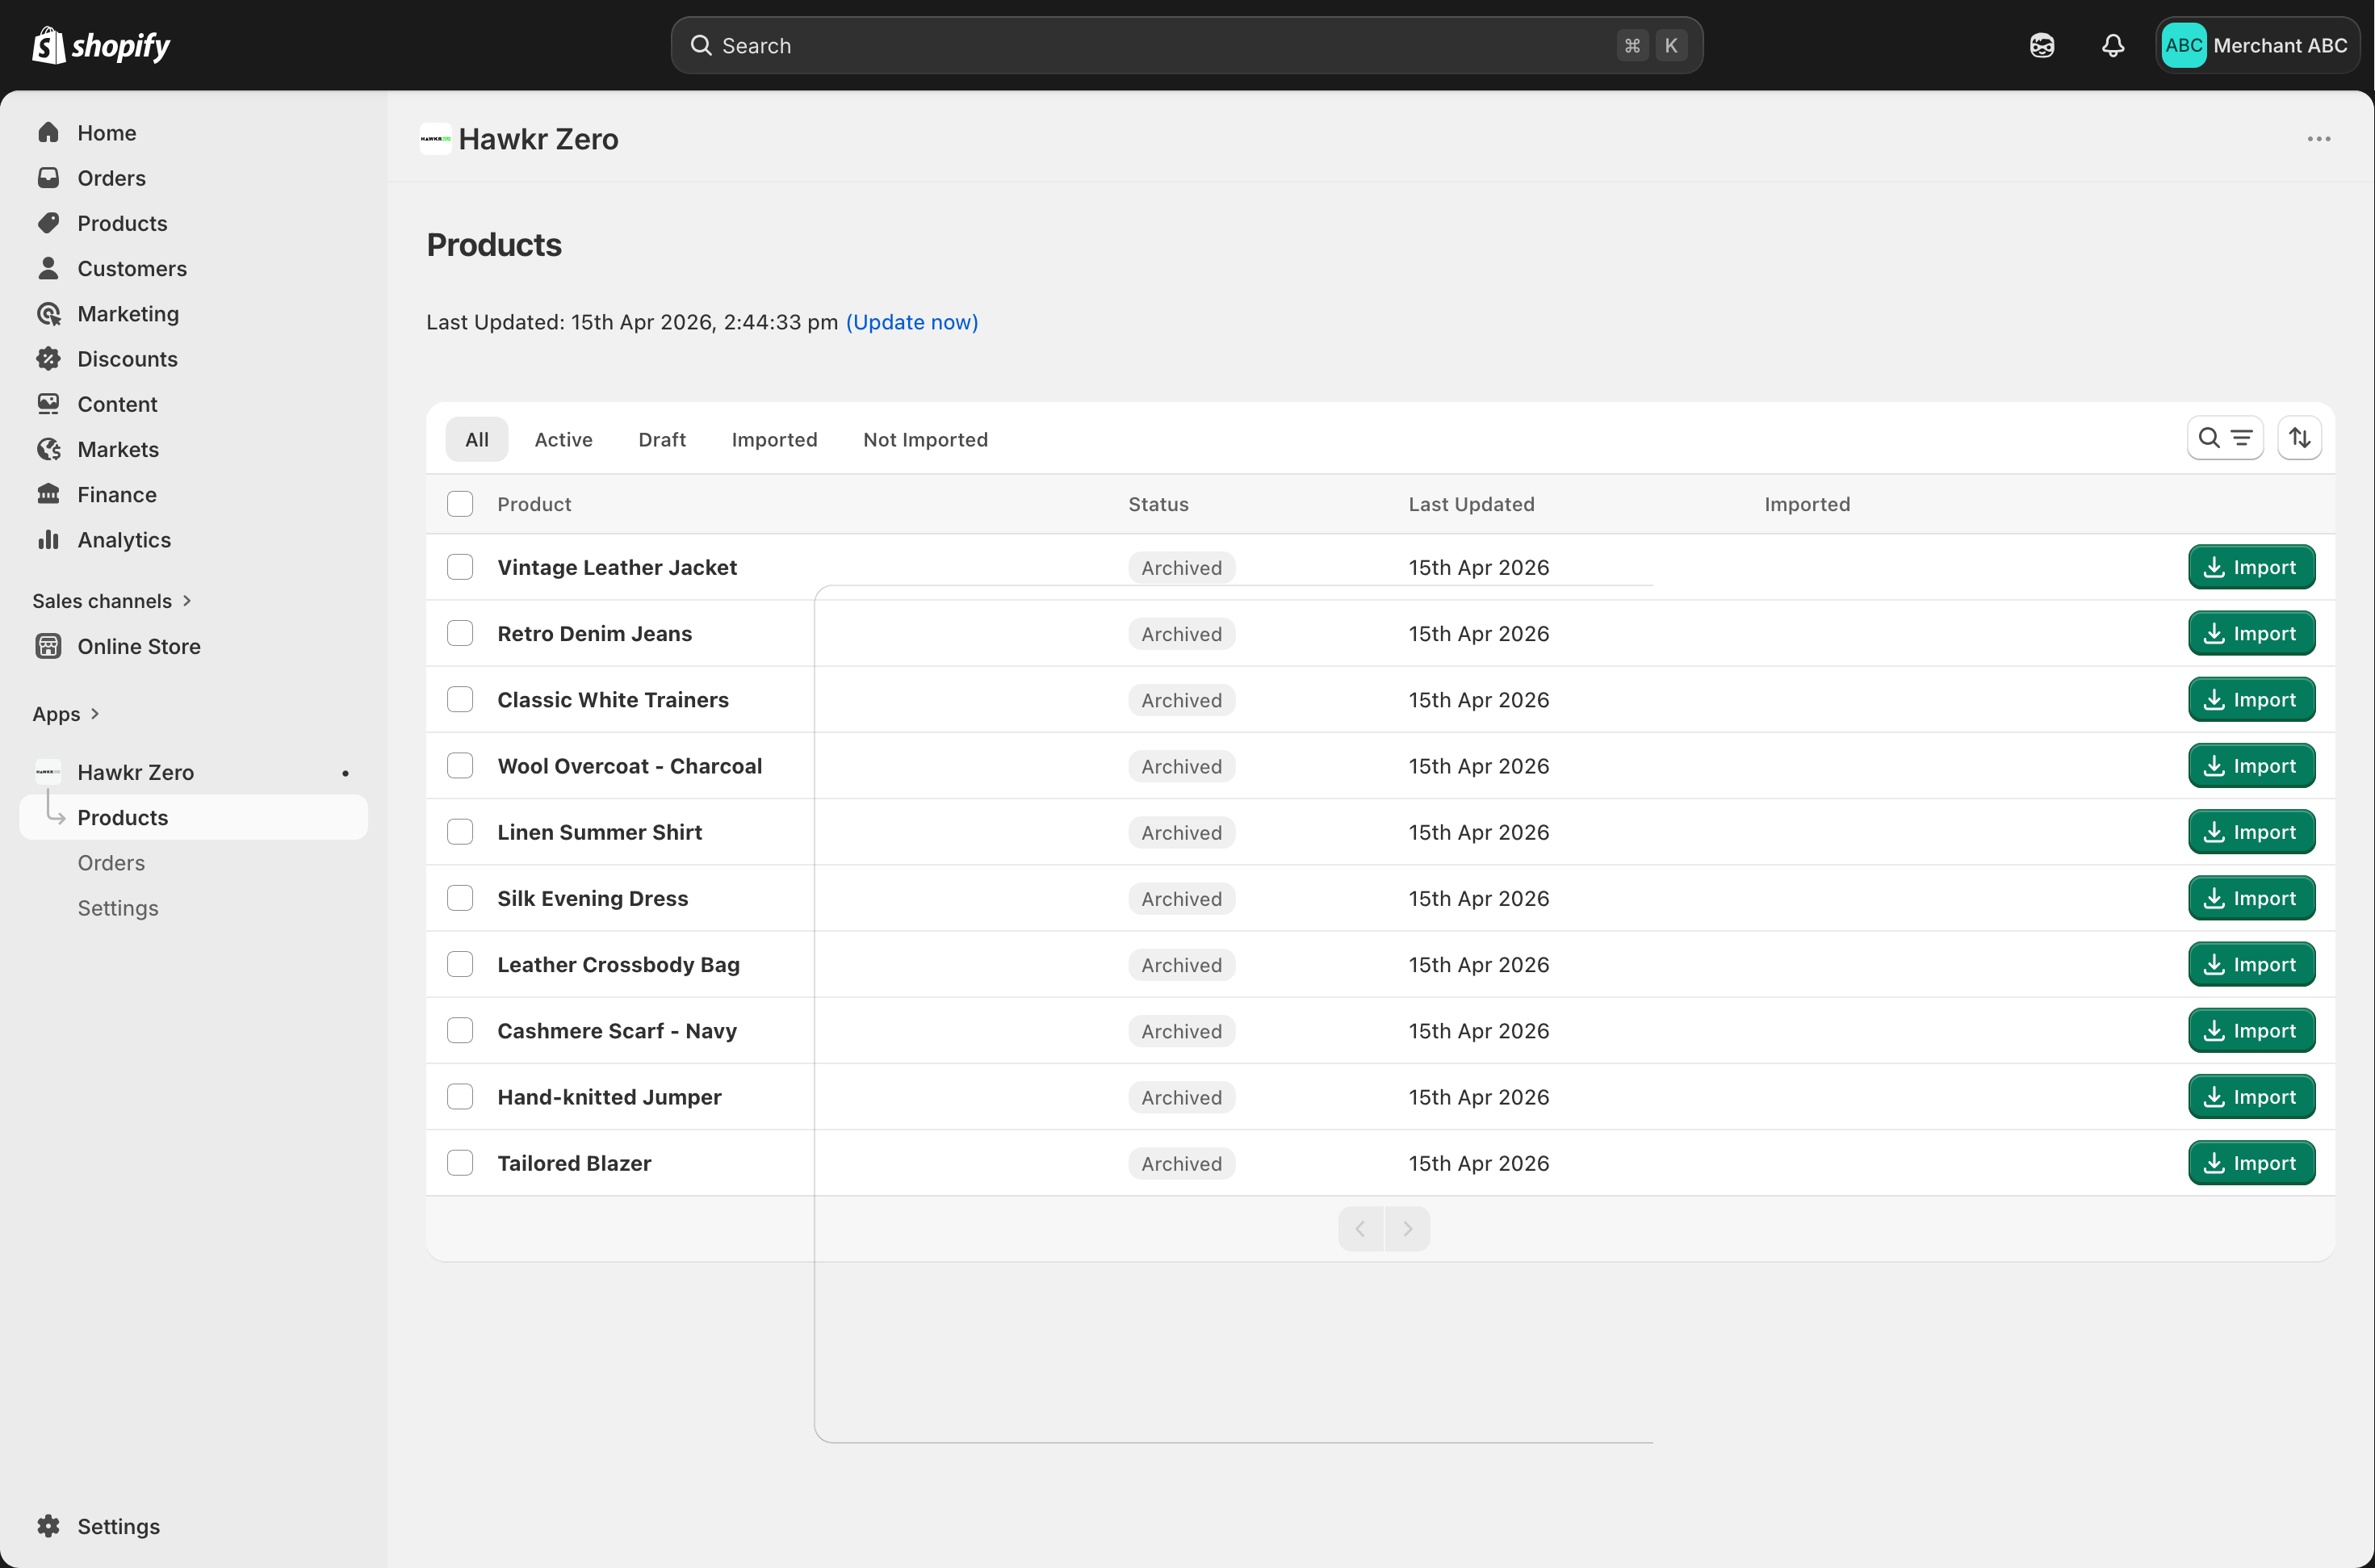Tick the Silk Evening Dress checkbox

pos(460,898)
